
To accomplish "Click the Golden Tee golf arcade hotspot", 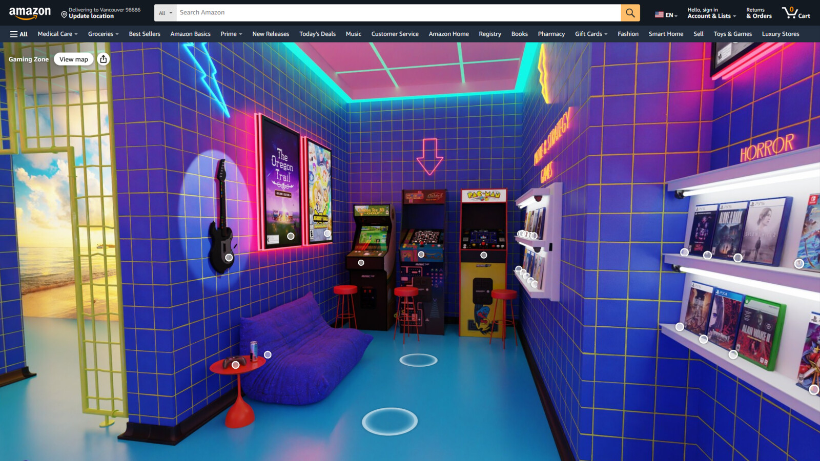I will point(361,263).
